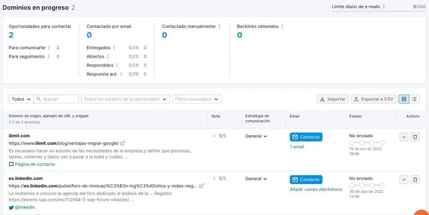Open the Todos dropdown
This screenshot has height=215, width=429.
click(21, 99)
